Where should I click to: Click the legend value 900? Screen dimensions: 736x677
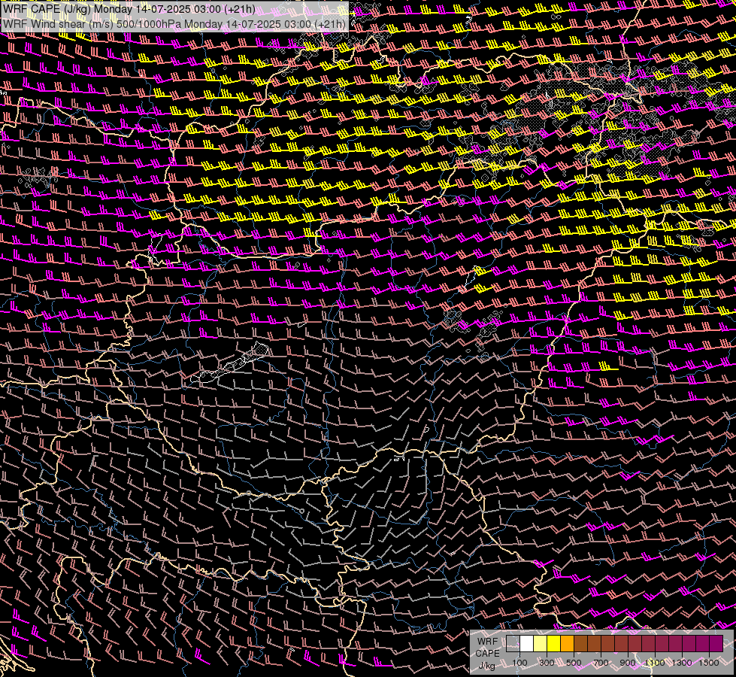coord(628,663)
